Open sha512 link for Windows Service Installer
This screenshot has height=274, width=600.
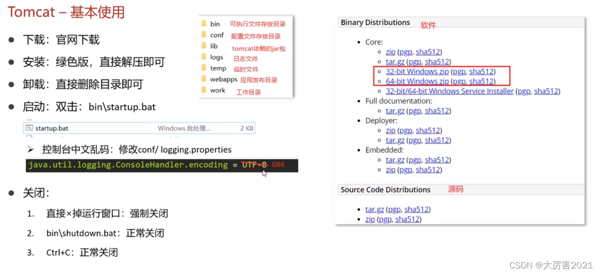tap(546, 91)
